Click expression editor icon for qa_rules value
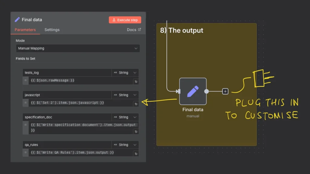Screen dimensions: 310x174 [x=136, y=154]
